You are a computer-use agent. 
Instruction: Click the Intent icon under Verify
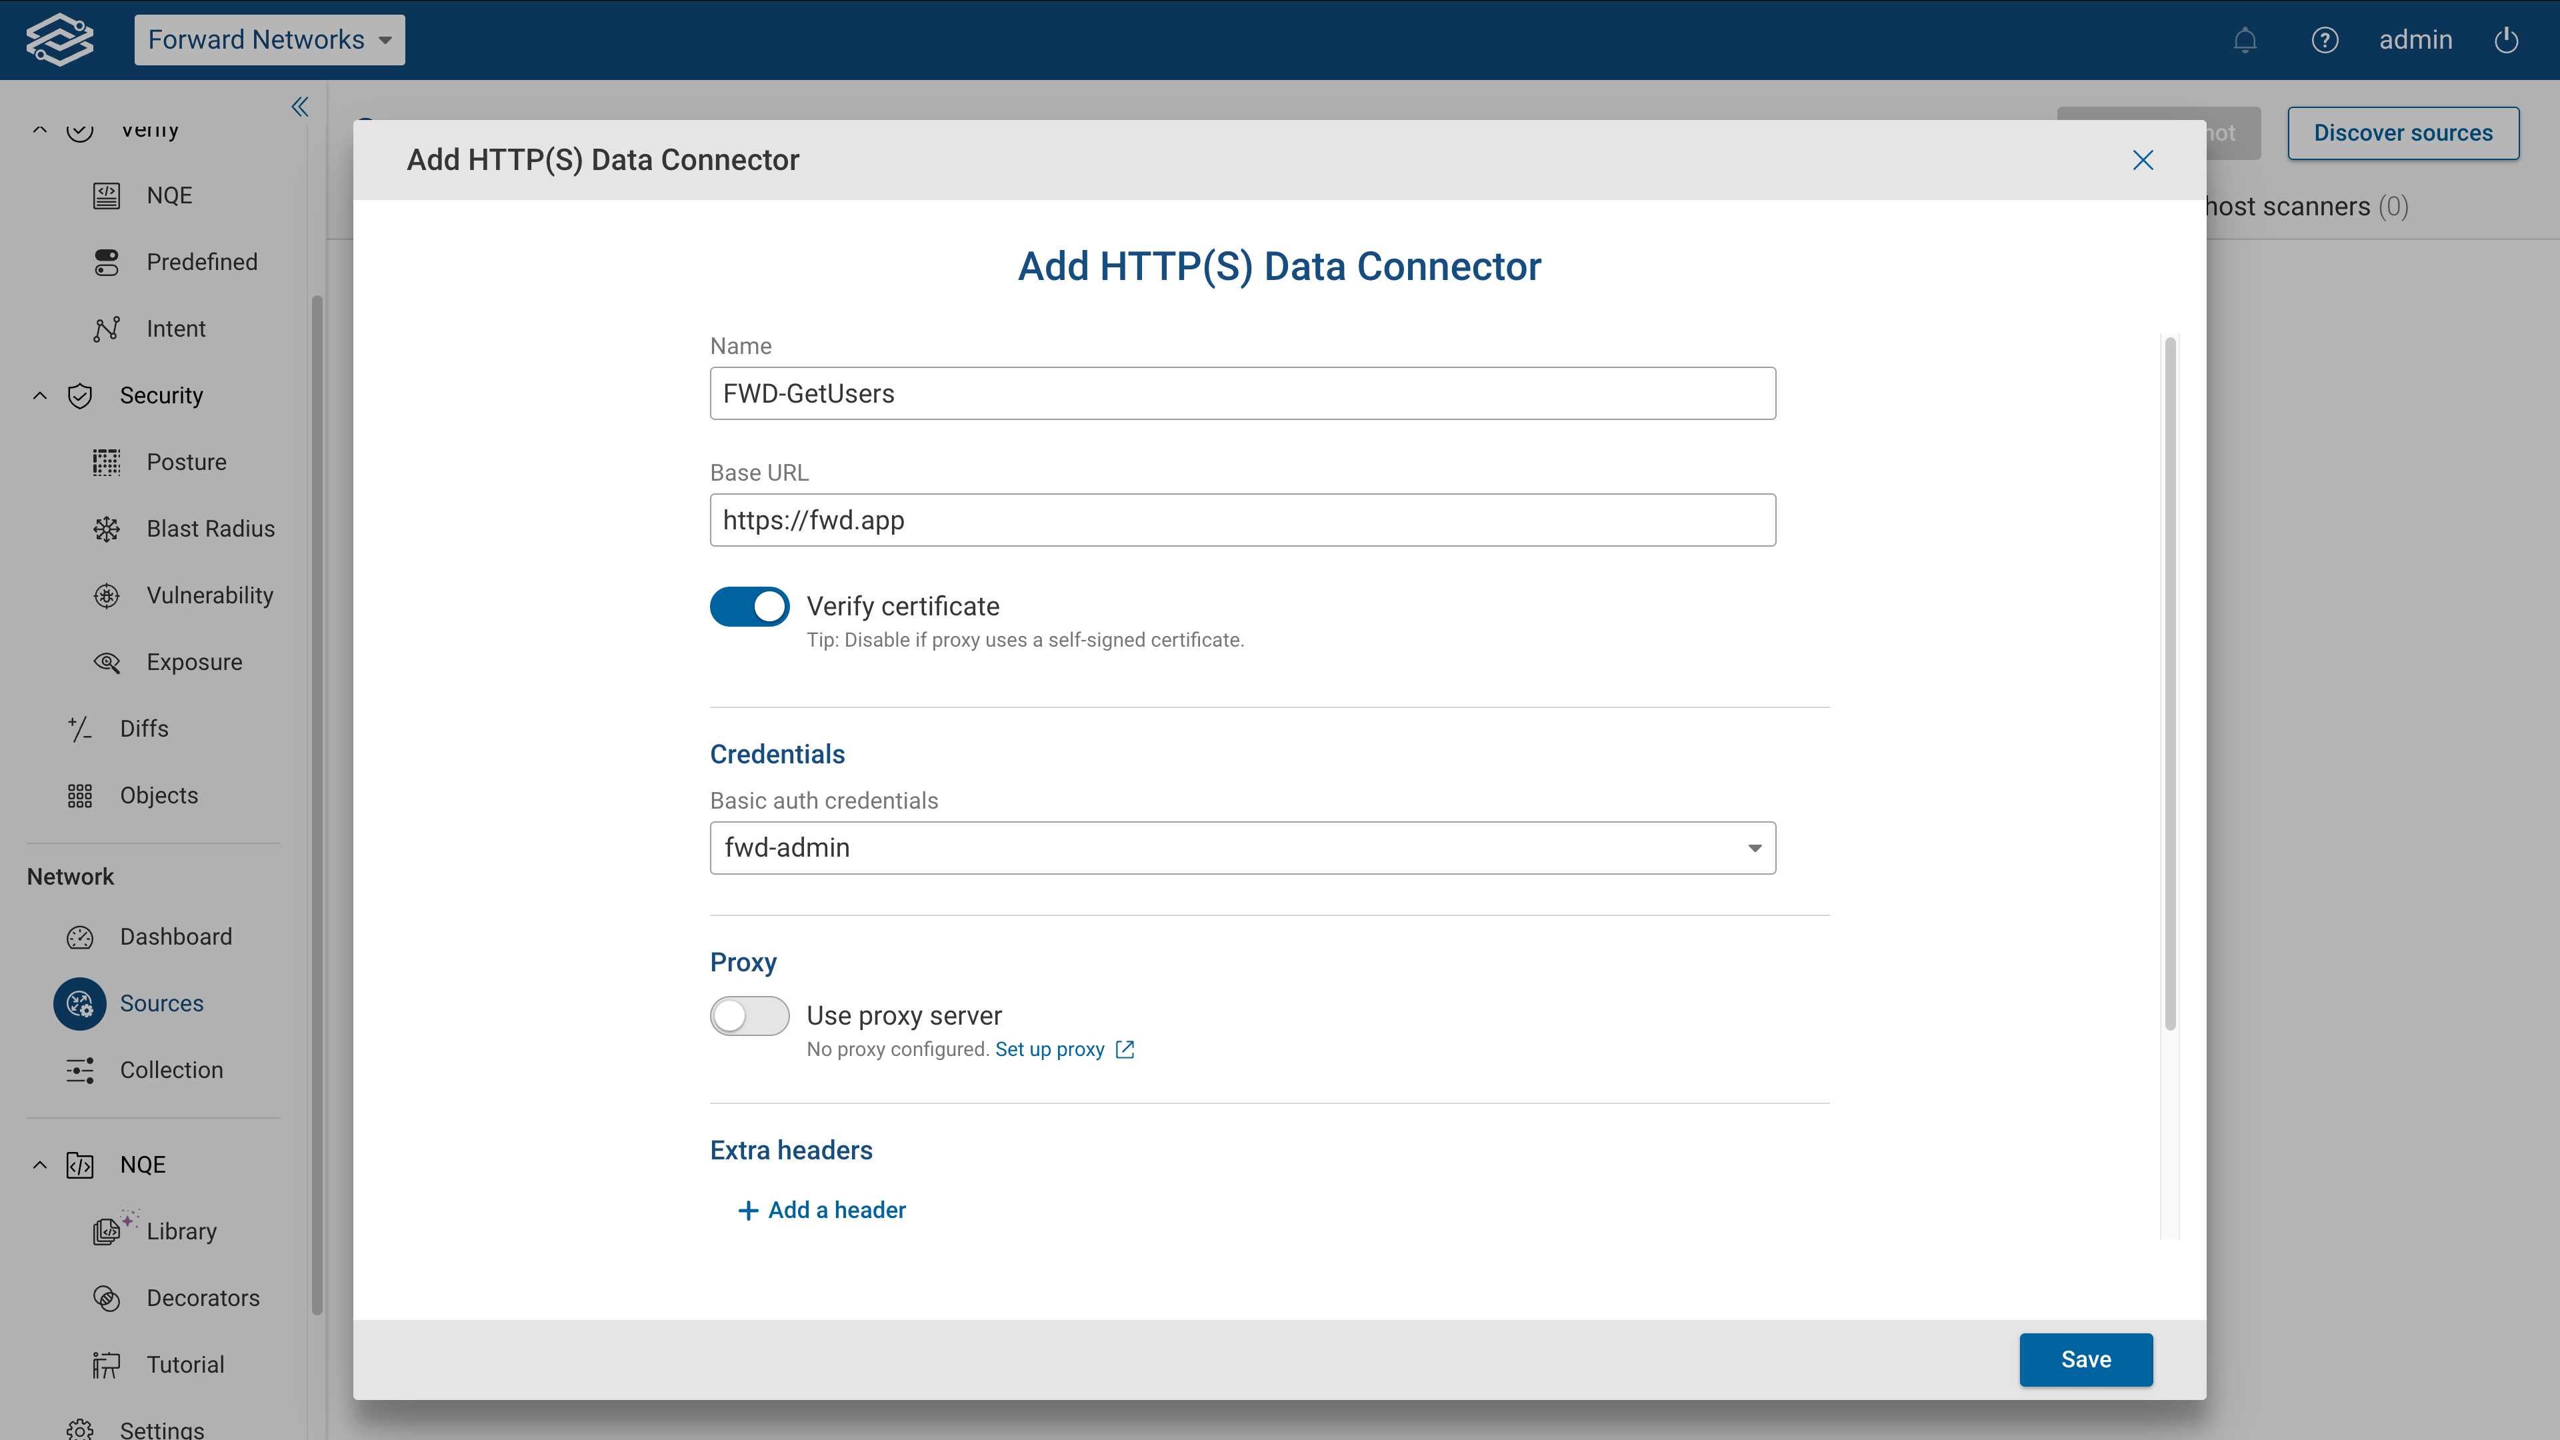pyautogui.click(x=105, y=328)
